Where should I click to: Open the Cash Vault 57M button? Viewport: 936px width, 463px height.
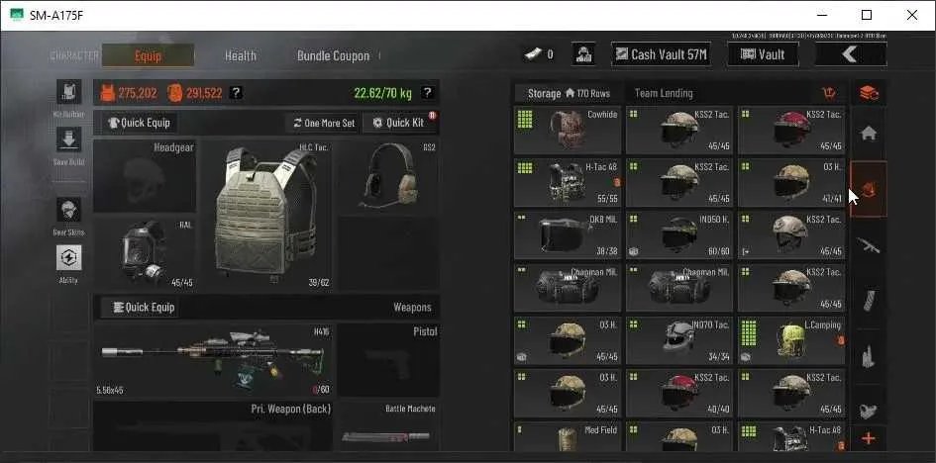(661, 54)
